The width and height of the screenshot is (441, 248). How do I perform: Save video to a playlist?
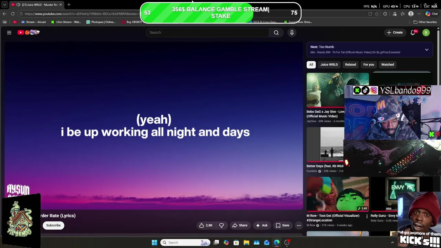(x=283, y=225)
